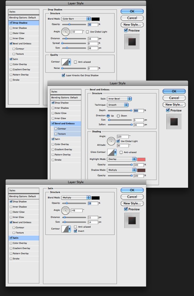This screenshot has height=296, width=194.
Task: Open the Satin contour picker arrow
Action: tap(70, 229)
